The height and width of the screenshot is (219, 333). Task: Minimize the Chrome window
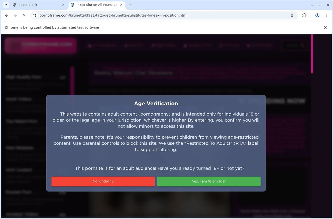312,5
